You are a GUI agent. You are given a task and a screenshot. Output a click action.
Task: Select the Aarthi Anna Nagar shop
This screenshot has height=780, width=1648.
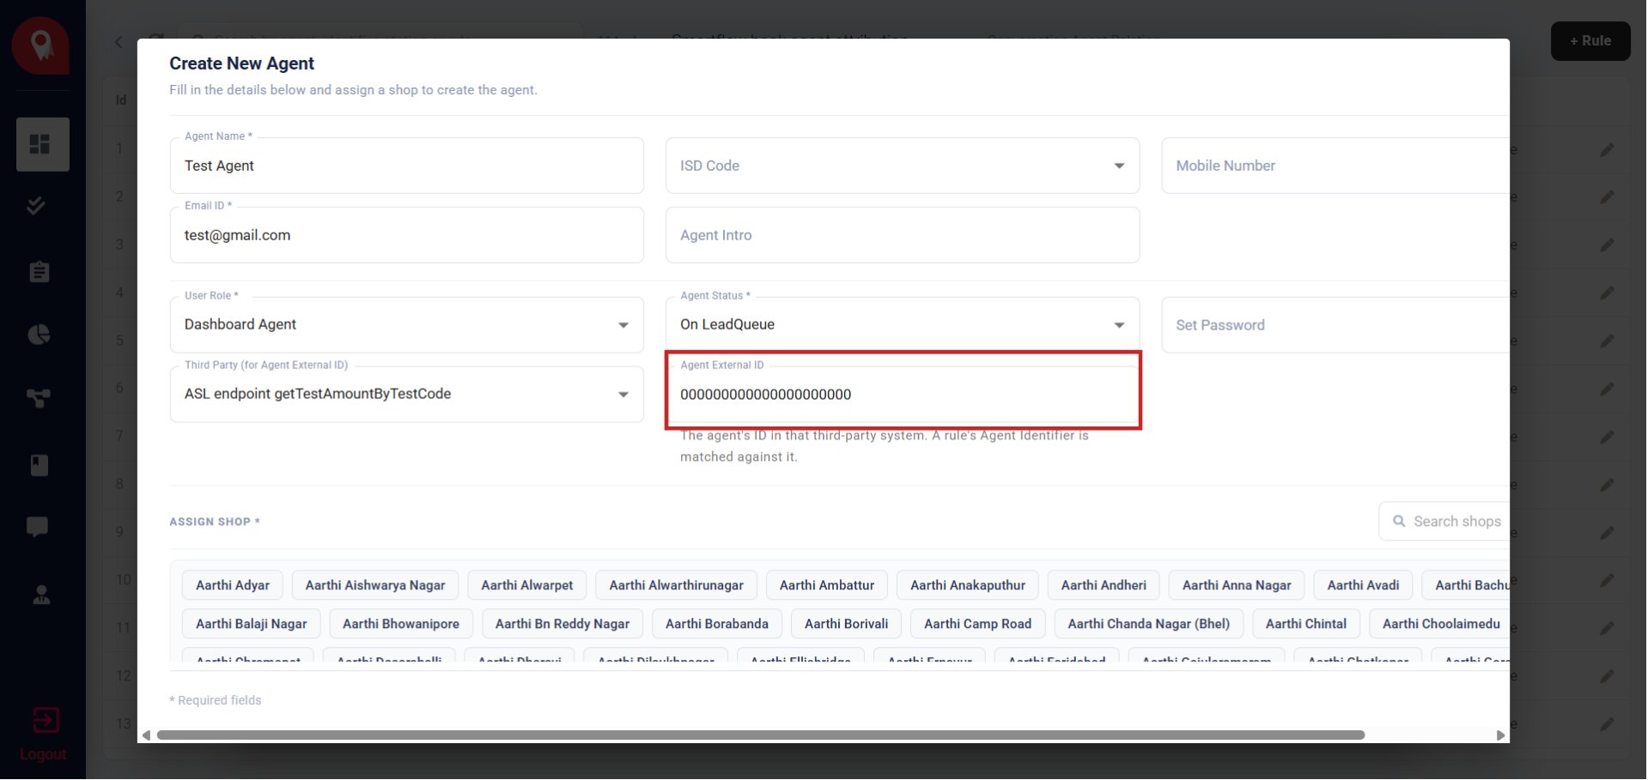coord(1237,585)
